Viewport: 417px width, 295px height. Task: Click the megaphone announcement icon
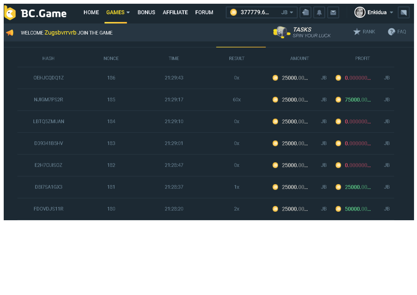click(10, 33)
